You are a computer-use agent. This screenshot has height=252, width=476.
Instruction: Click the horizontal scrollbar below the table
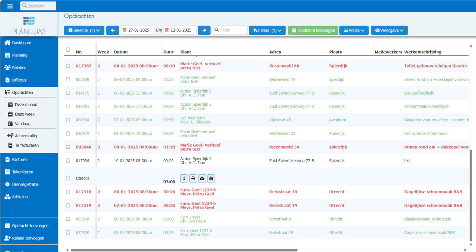pyautogui.click(x=184, y=250)
